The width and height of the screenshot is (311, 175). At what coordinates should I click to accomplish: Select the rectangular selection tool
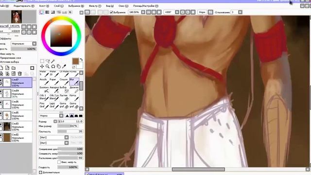pos(42,61)
